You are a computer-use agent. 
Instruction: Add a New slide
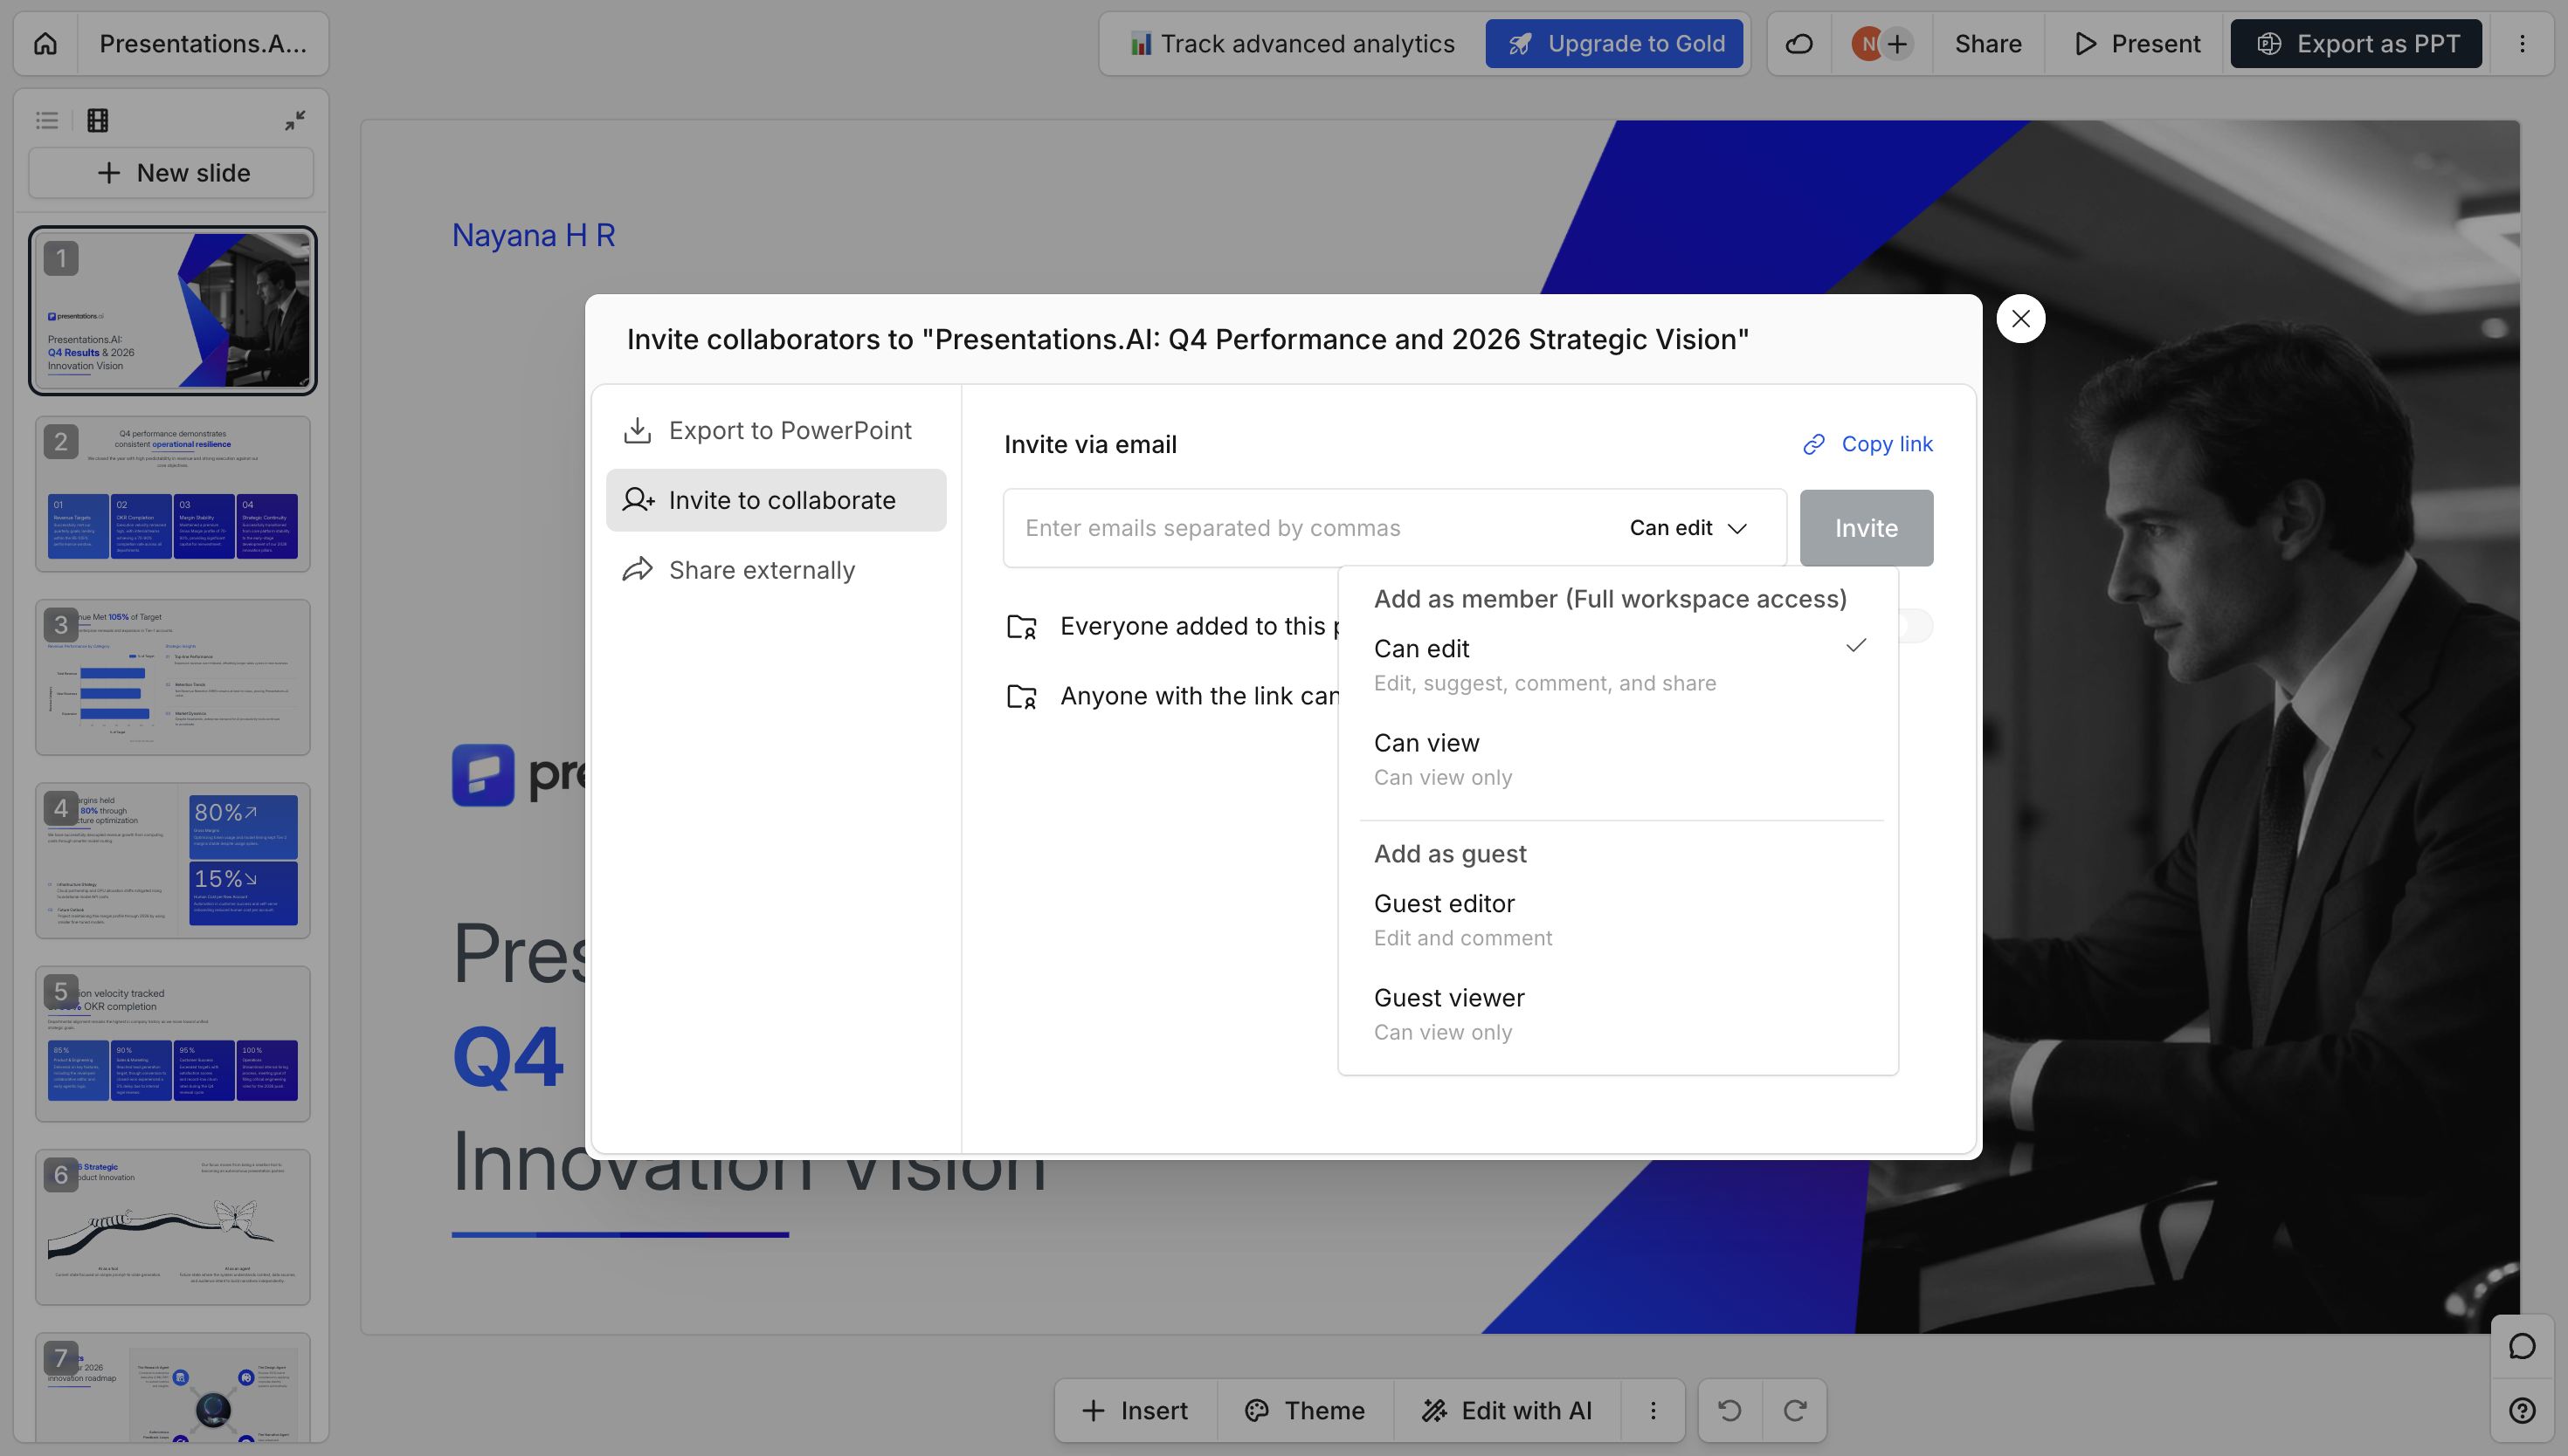pos(172,173)
